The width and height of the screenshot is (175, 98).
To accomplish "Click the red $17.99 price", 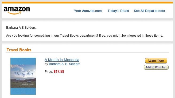I will [59, 71].
